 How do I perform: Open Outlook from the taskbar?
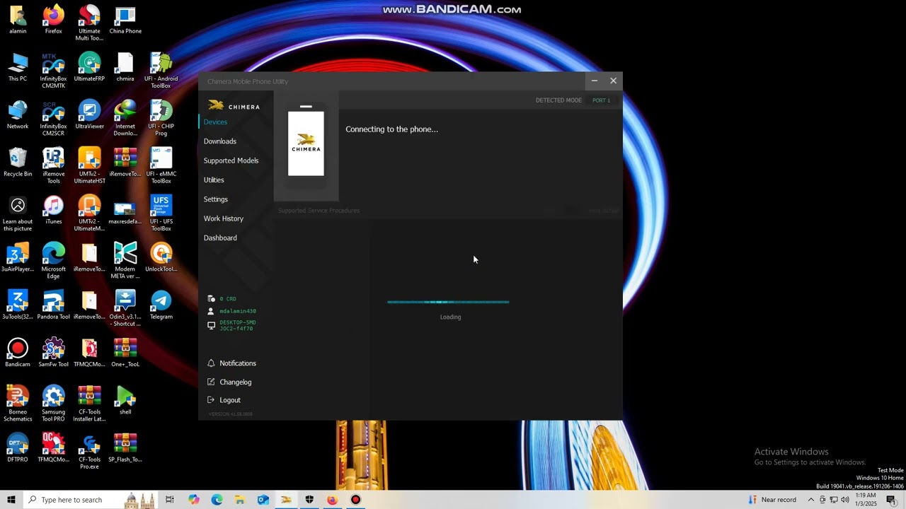click(x=263, y=500)
